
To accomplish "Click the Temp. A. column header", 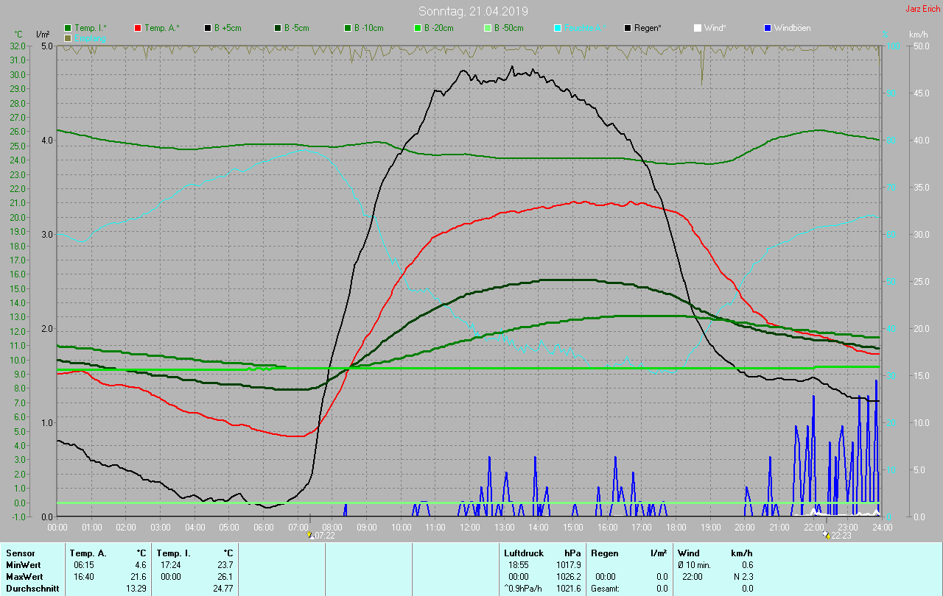I will 88,553.
